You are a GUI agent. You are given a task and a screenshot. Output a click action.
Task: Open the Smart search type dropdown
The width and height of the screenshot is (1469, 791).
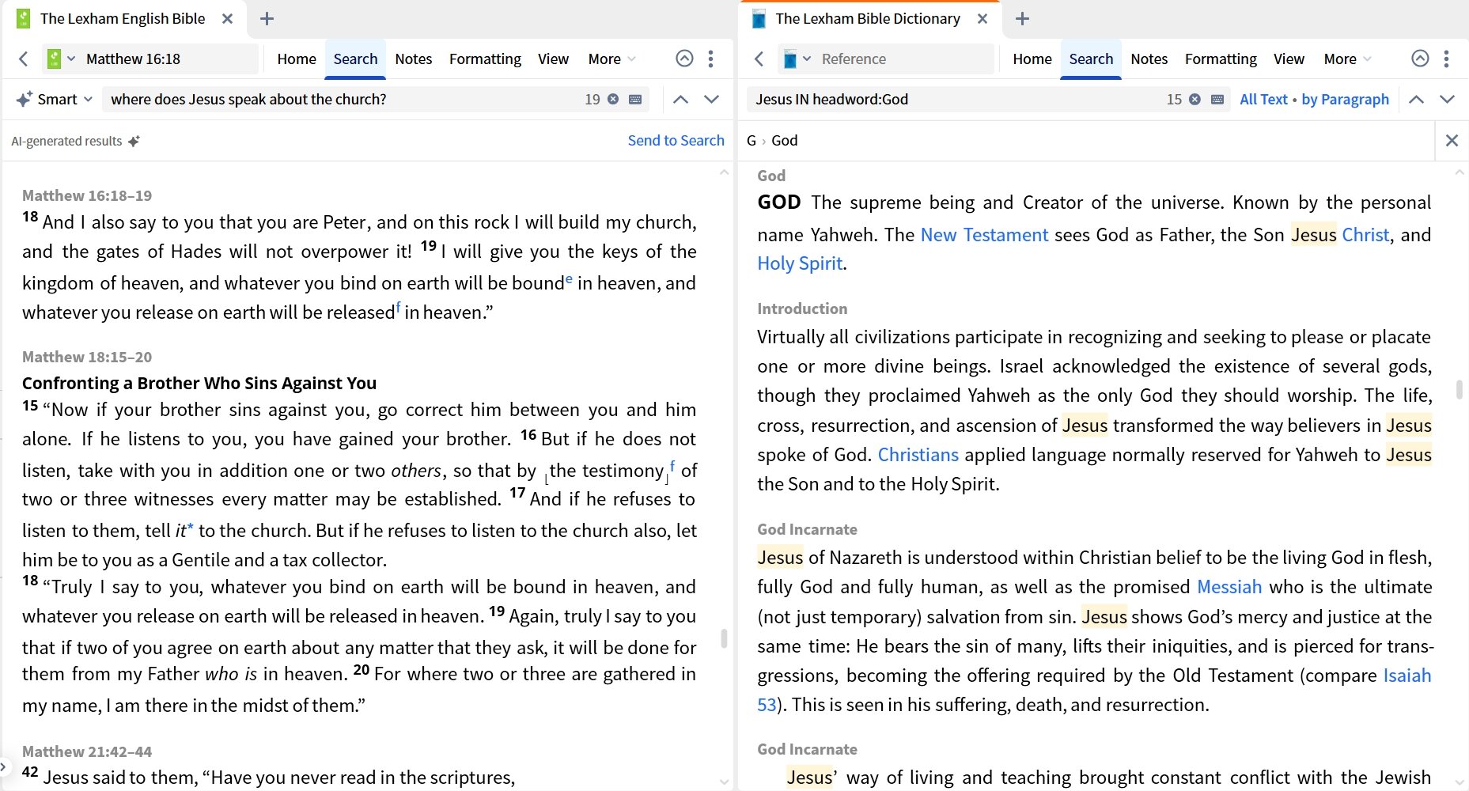point(55,99)
